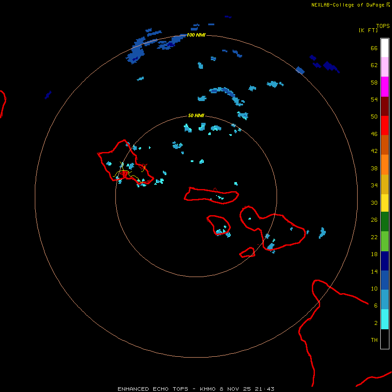The height and width of the screenshot is (392, 392).
Task: Click the legend value "30"
Action: tap(374, 203)
